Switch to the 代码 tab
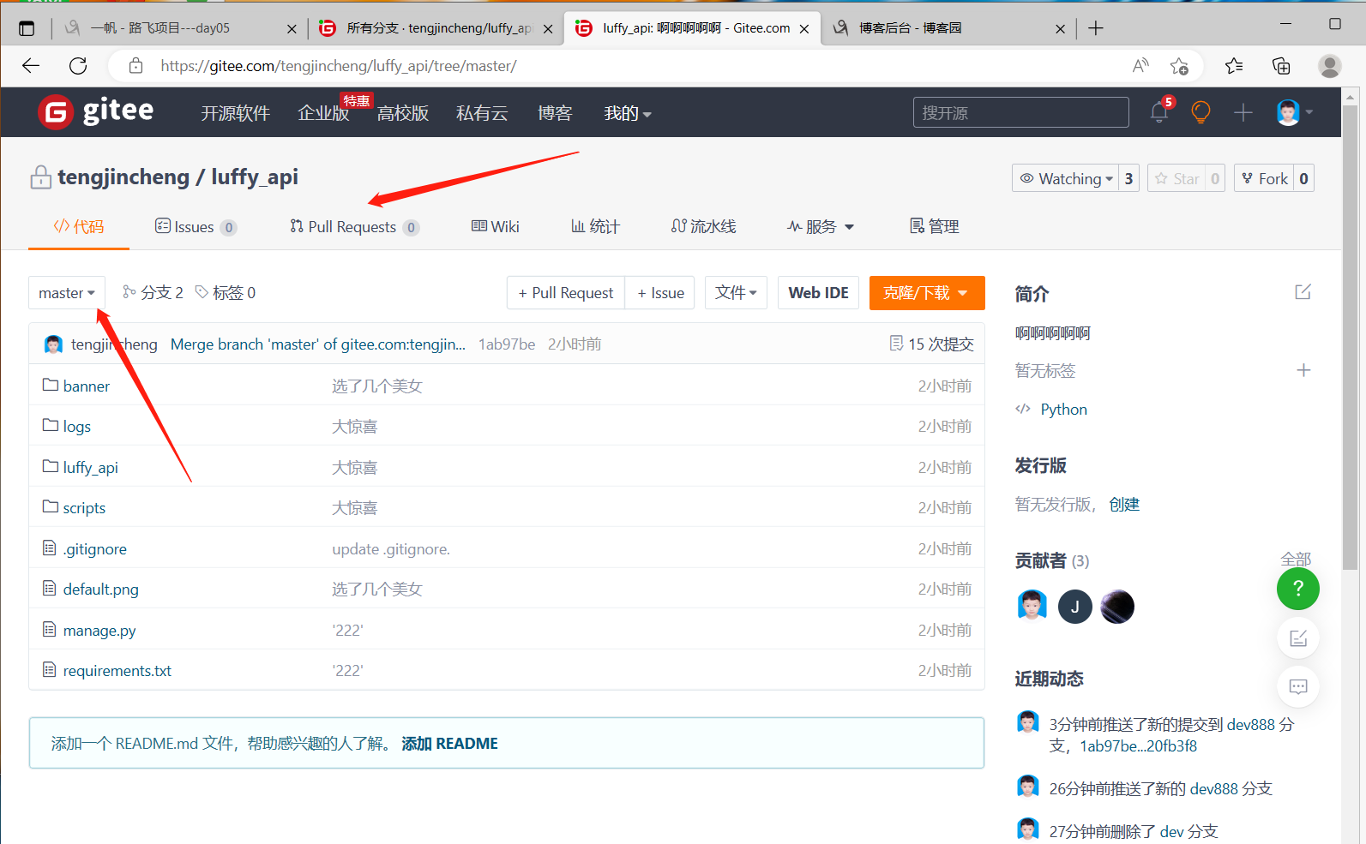This screenshot has width=1366, height=844. (79, 226)
